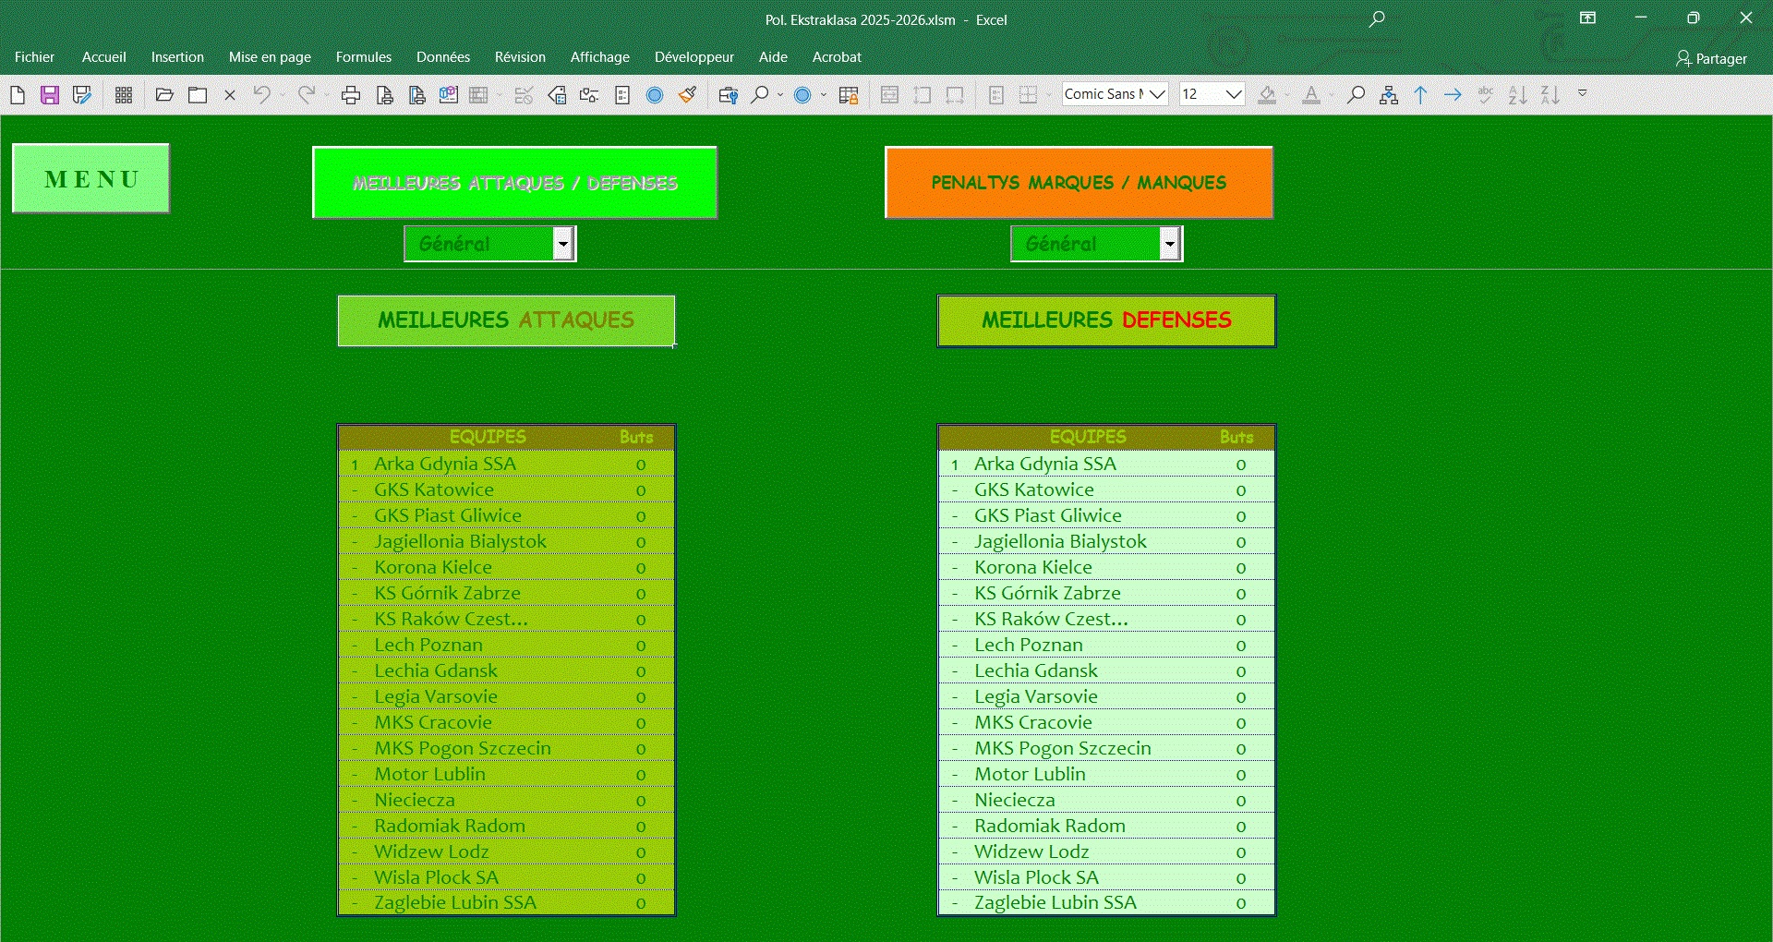This screenshot has width=1773, height=942.
Task: Click the orange paintbrush icon
Action: tap(688, 94)
